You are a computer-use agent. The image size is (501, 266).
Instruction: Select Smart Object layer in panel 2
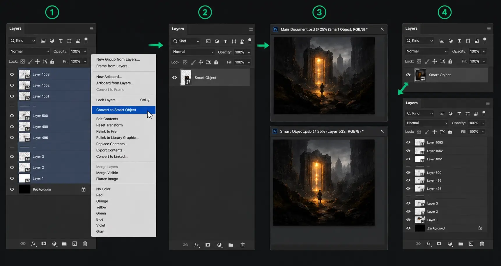point(215,77)
